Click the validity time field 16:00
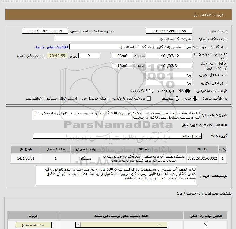The height and width of the screenshot is (229, 236). click(x=122, y=66)
